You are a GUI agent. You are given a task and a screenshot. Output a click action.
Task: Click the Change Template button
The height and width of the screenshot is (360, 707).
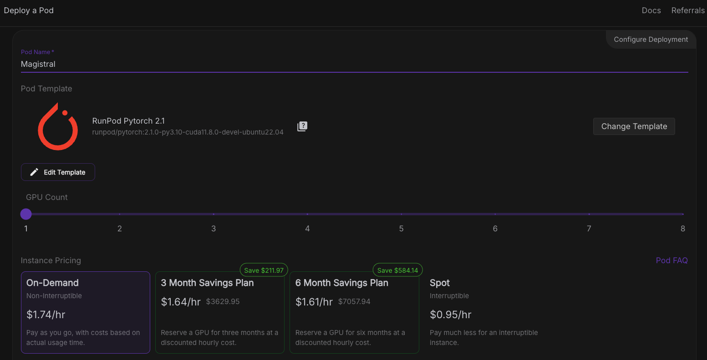[x=634, y=126]
